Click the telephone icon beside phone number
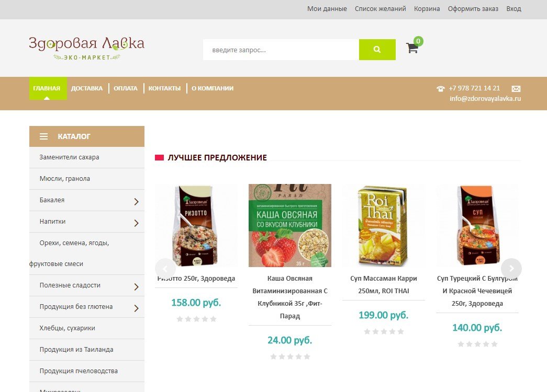The width and height of the screenshot is (547, 392). coord(441,88)
